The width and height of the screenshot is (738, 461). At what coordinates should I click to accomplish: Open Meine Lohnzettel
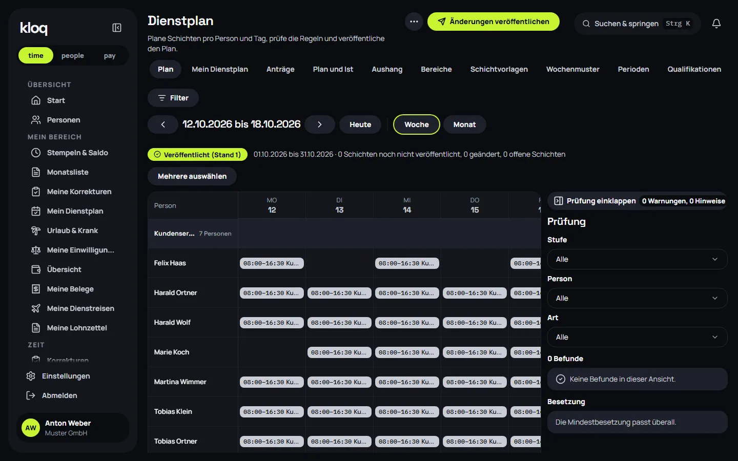tap(73, 328)
